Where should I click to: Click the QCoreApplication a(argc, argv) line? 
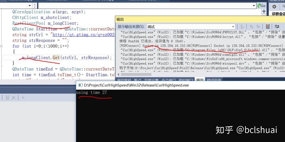pos(49,12)
